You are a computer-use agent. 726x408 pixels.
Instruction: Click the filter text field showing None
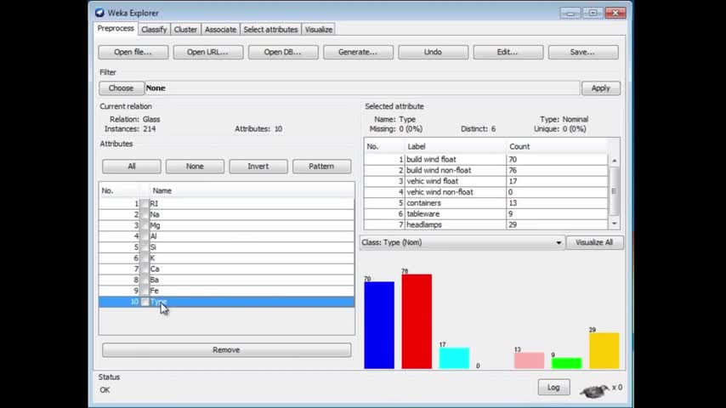[362, 88]
